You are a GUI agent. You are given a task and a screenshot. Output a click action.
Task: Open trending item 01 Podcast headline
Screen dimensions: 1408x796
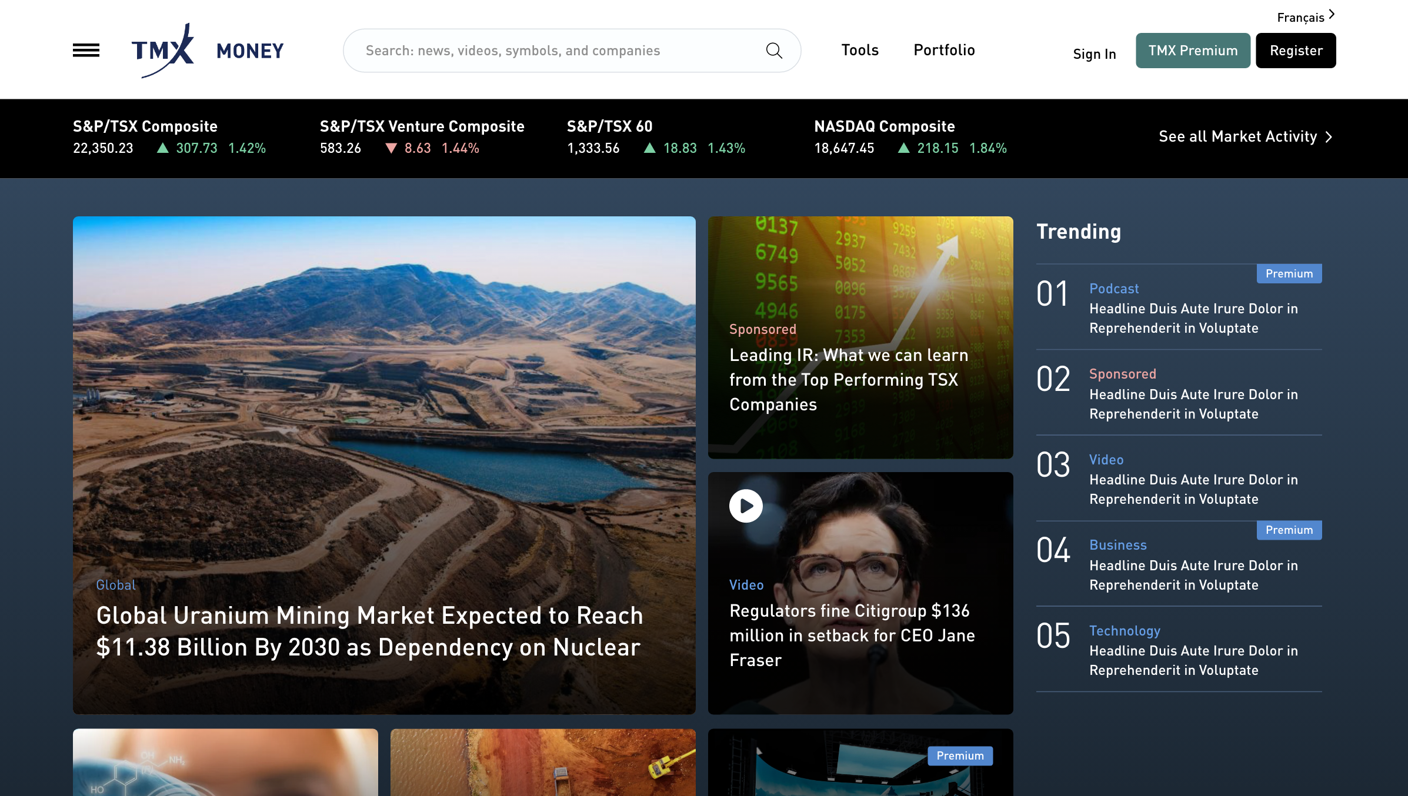pos(1193,318)
